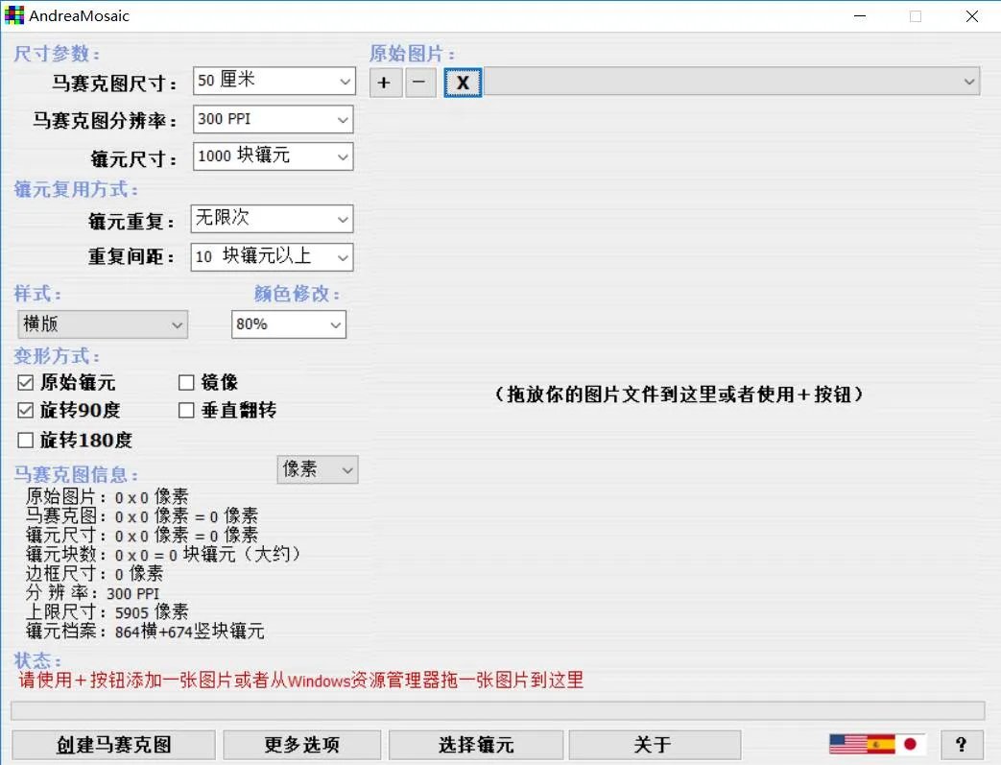Click the 原始图片: 0 x 0 像素 line
Screen dimensions: 1001x765
coord(107,497)
